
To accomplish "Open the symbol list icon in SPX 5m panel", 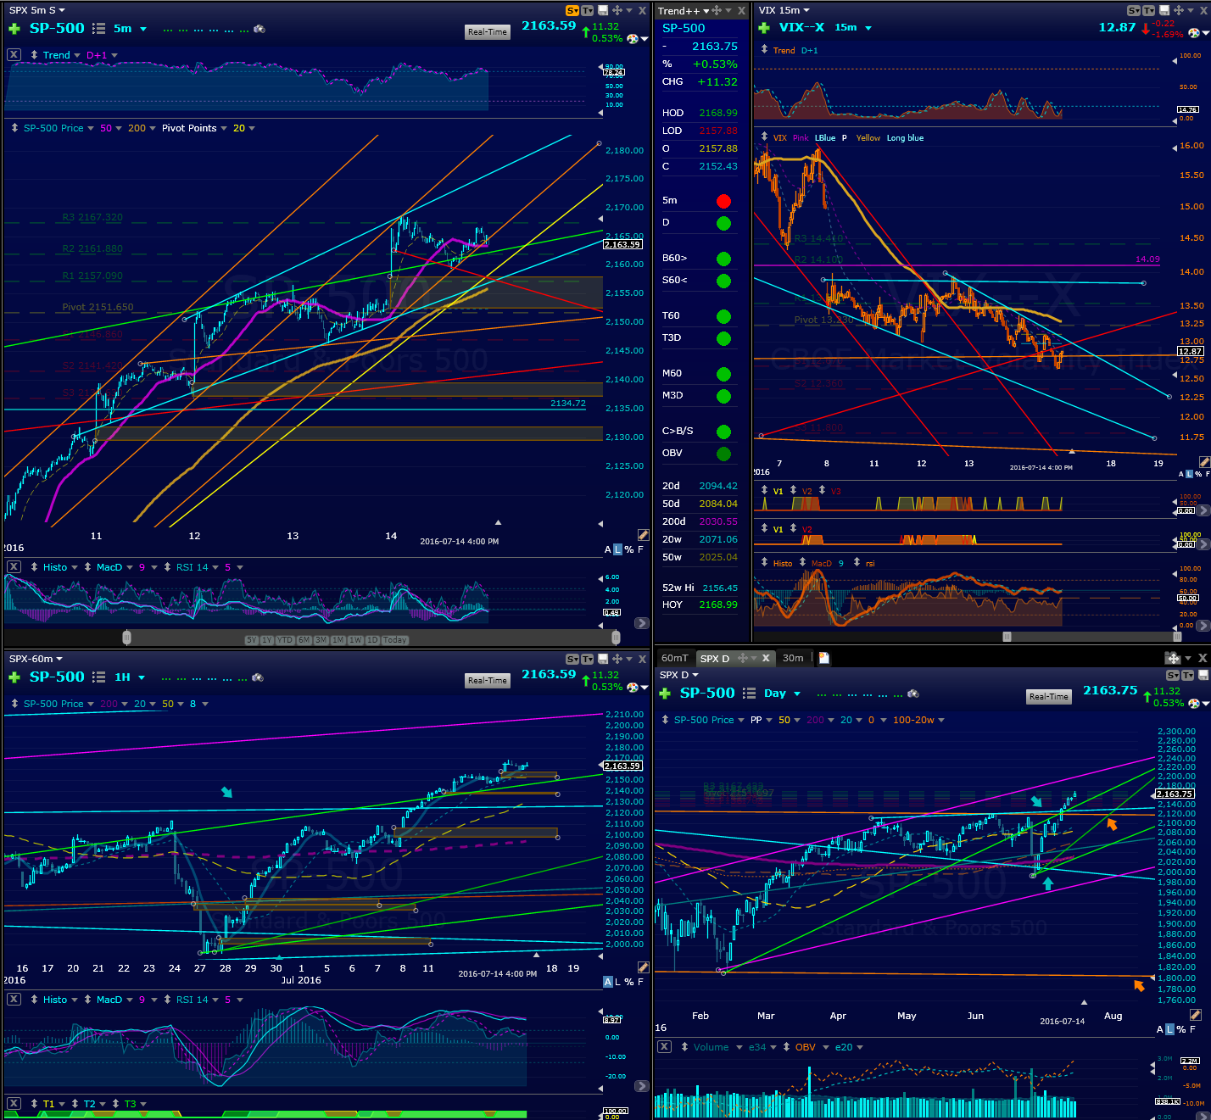I will pos(99,29).
